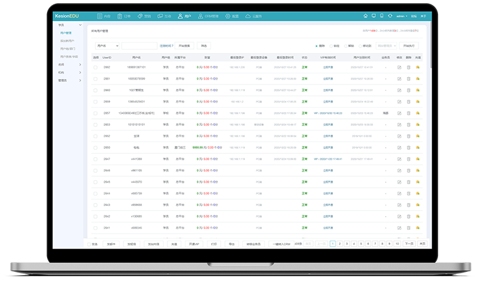Click the 开始搜索 search button

click(185, 46)
